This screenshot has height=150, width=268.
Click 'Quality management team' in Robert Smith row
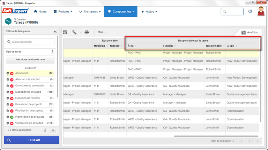pos(241,103)
